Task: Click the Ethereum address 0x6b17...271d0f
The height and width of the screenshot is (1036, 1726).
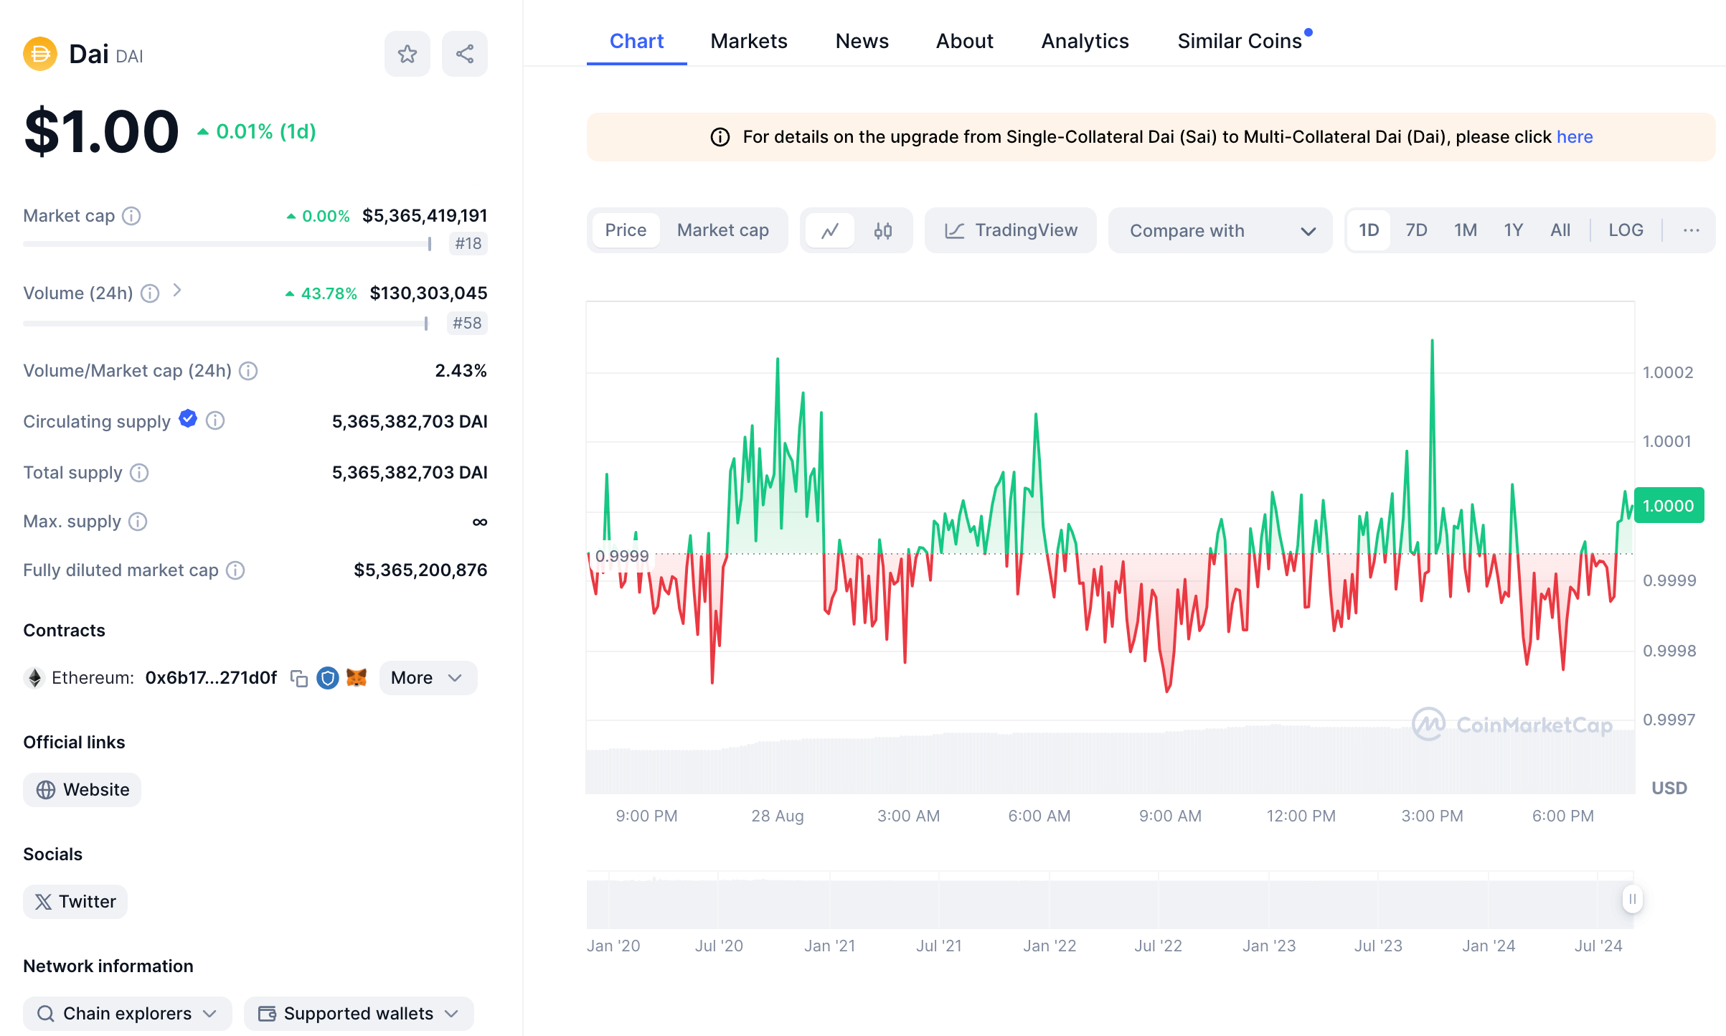Action: (x=211, y=678)
